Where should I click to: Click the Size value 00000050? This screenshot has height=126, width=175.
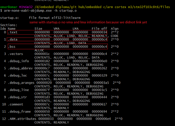[x=42, y=112]
